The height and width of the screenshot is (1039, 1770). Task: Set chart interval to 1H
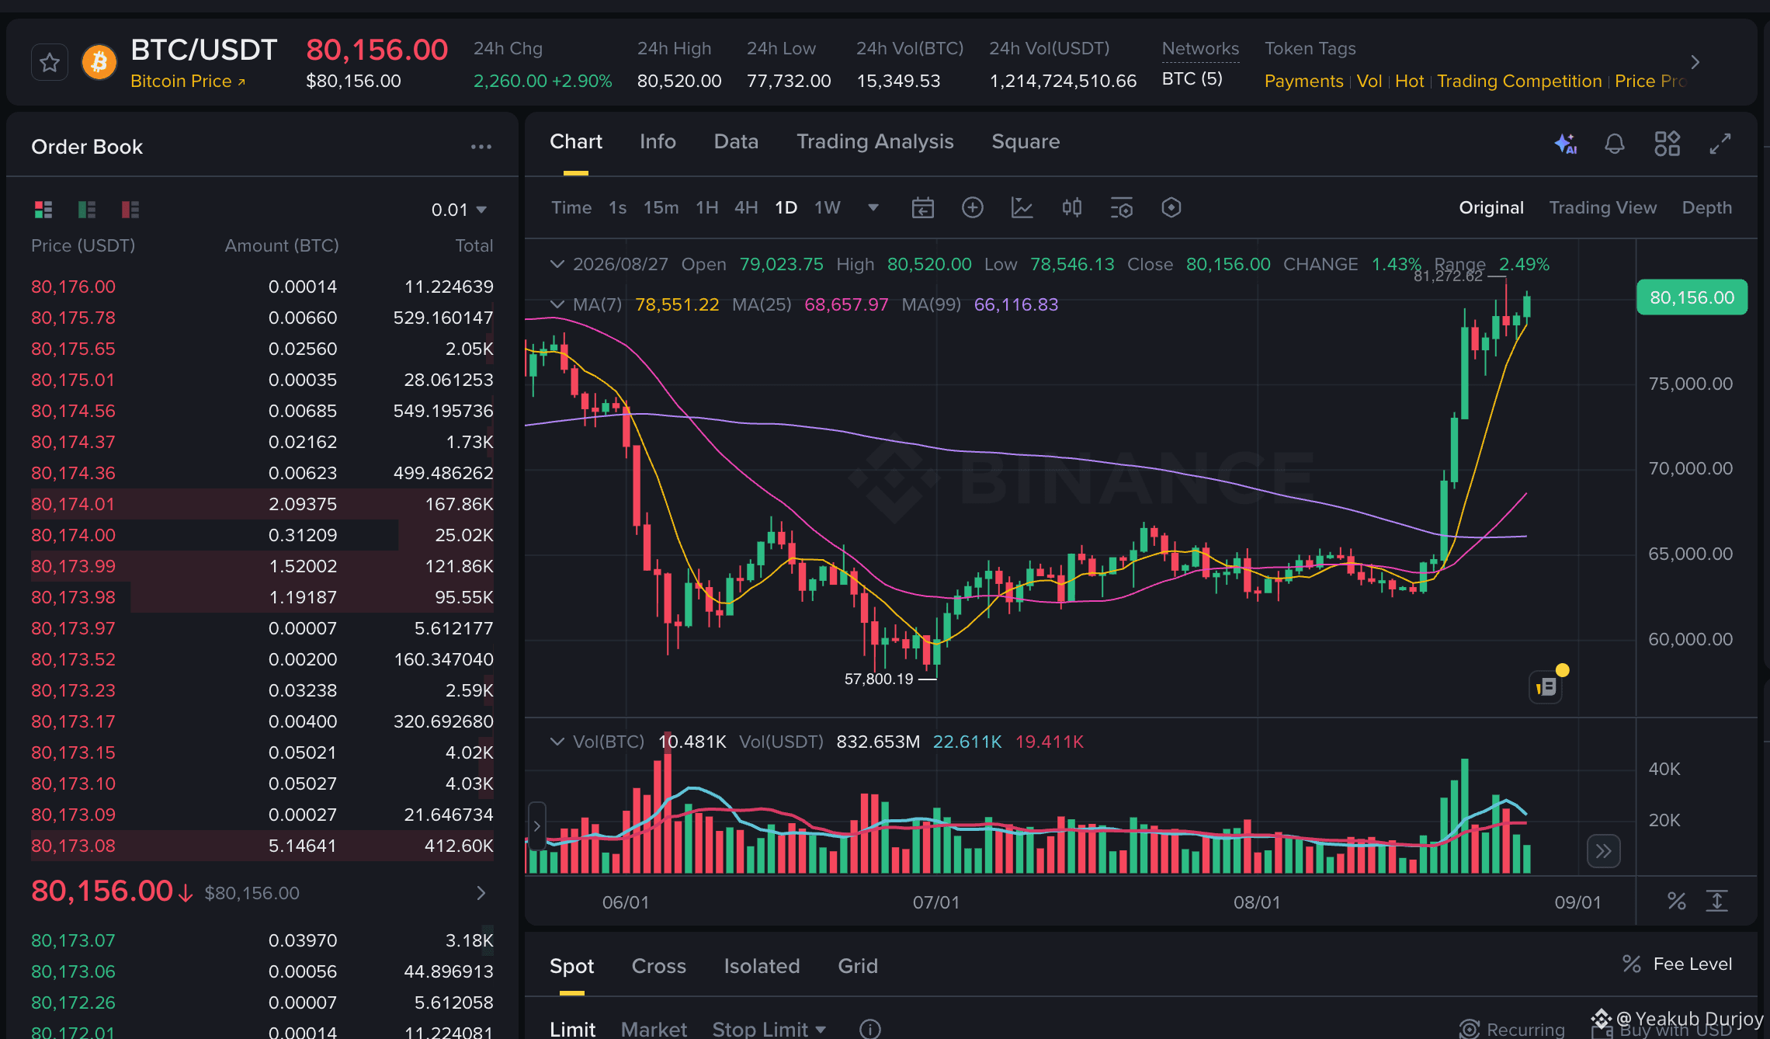coord(706,208)
